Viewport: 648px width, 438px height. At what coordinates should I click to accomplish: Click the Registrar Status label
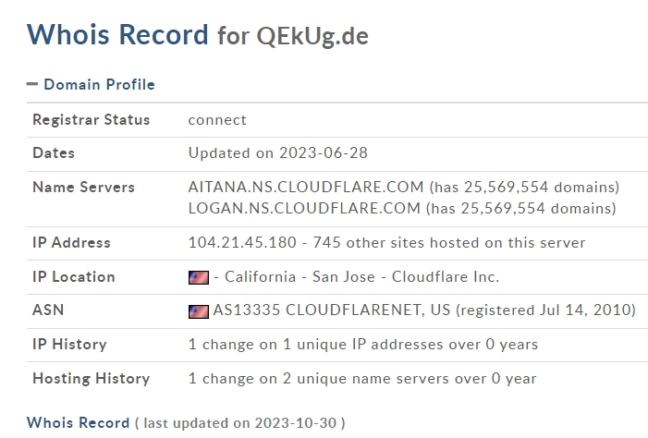(x=92, y=120)
